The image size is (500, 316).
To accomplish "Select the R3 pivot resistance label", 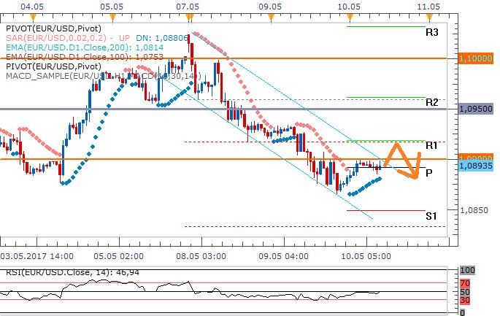I will point(431,32).
